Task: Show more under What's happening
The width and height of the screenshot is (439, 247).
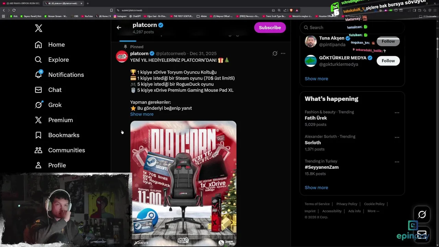Action: coord(316,188)
